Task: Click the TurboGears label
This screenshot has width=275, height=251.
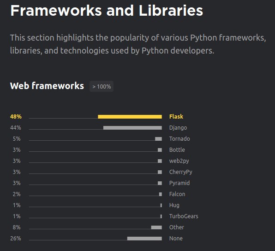Action: pos(184,216)
